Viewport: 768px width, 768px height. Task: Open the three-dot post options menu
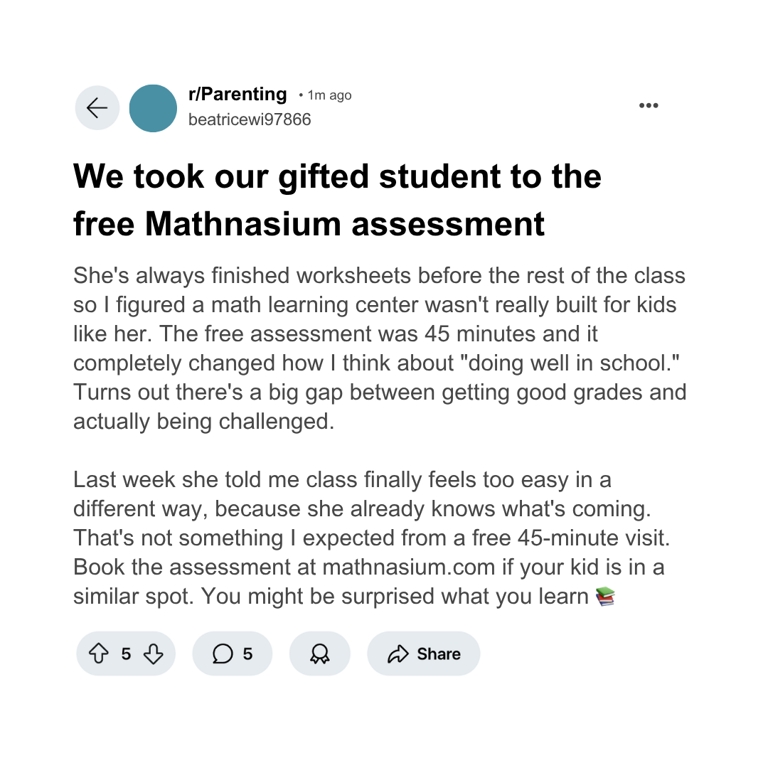649,105
